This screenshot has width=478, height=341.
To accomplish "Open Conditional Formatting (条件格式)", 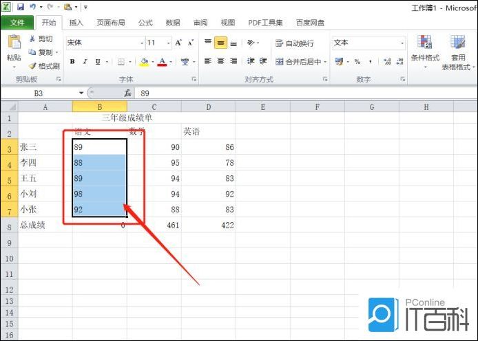I will click(425, 51).
